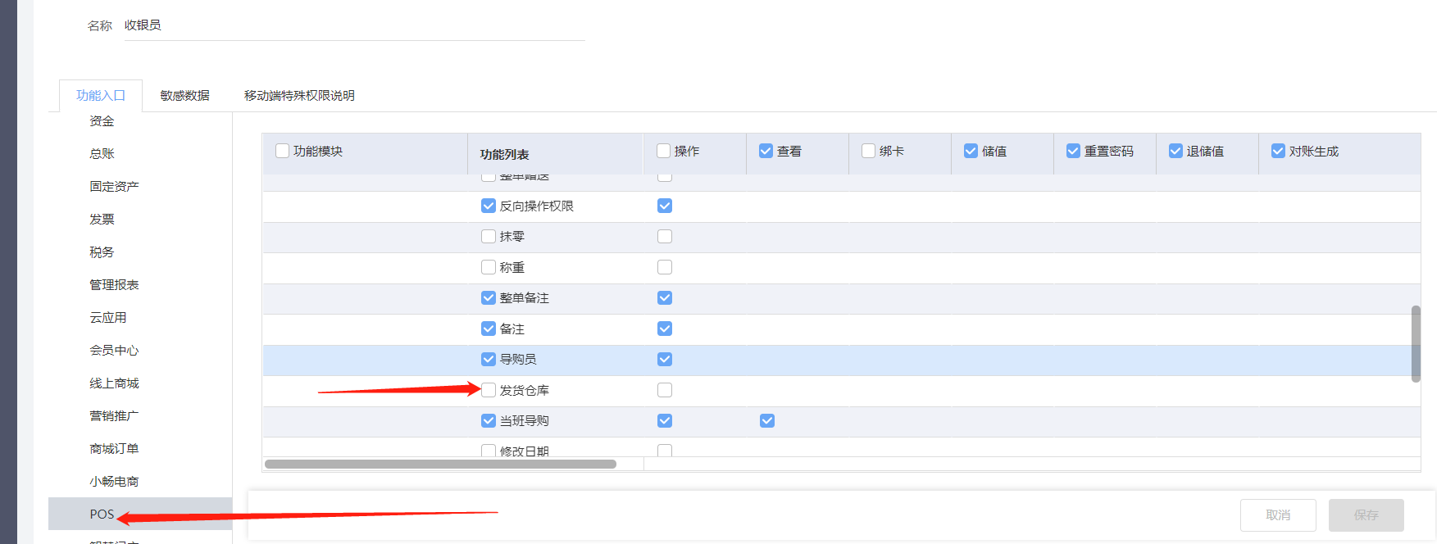Check the 发货仓库 function checkbox

coord(489,390)
